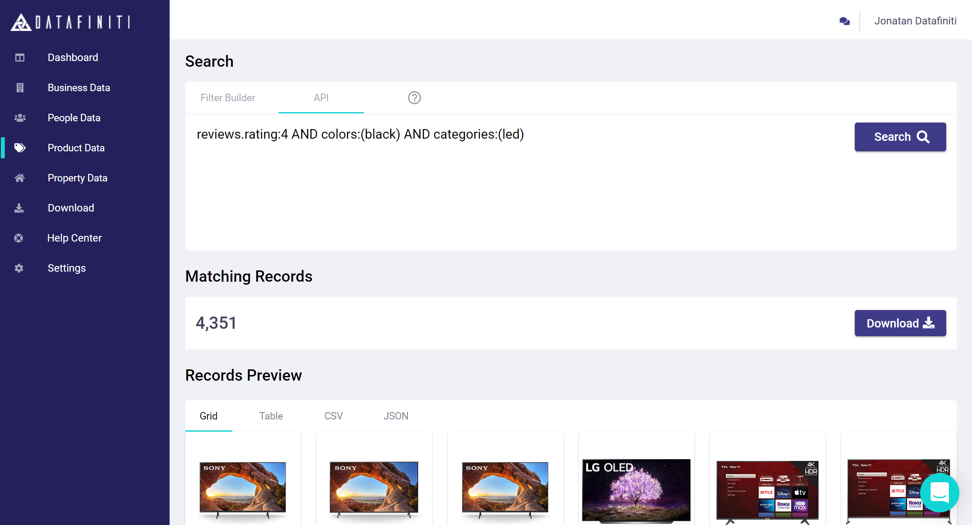This screenshot has width=972, height=525.
Task: Click the Business Data building icon
Action: [20, 88]
